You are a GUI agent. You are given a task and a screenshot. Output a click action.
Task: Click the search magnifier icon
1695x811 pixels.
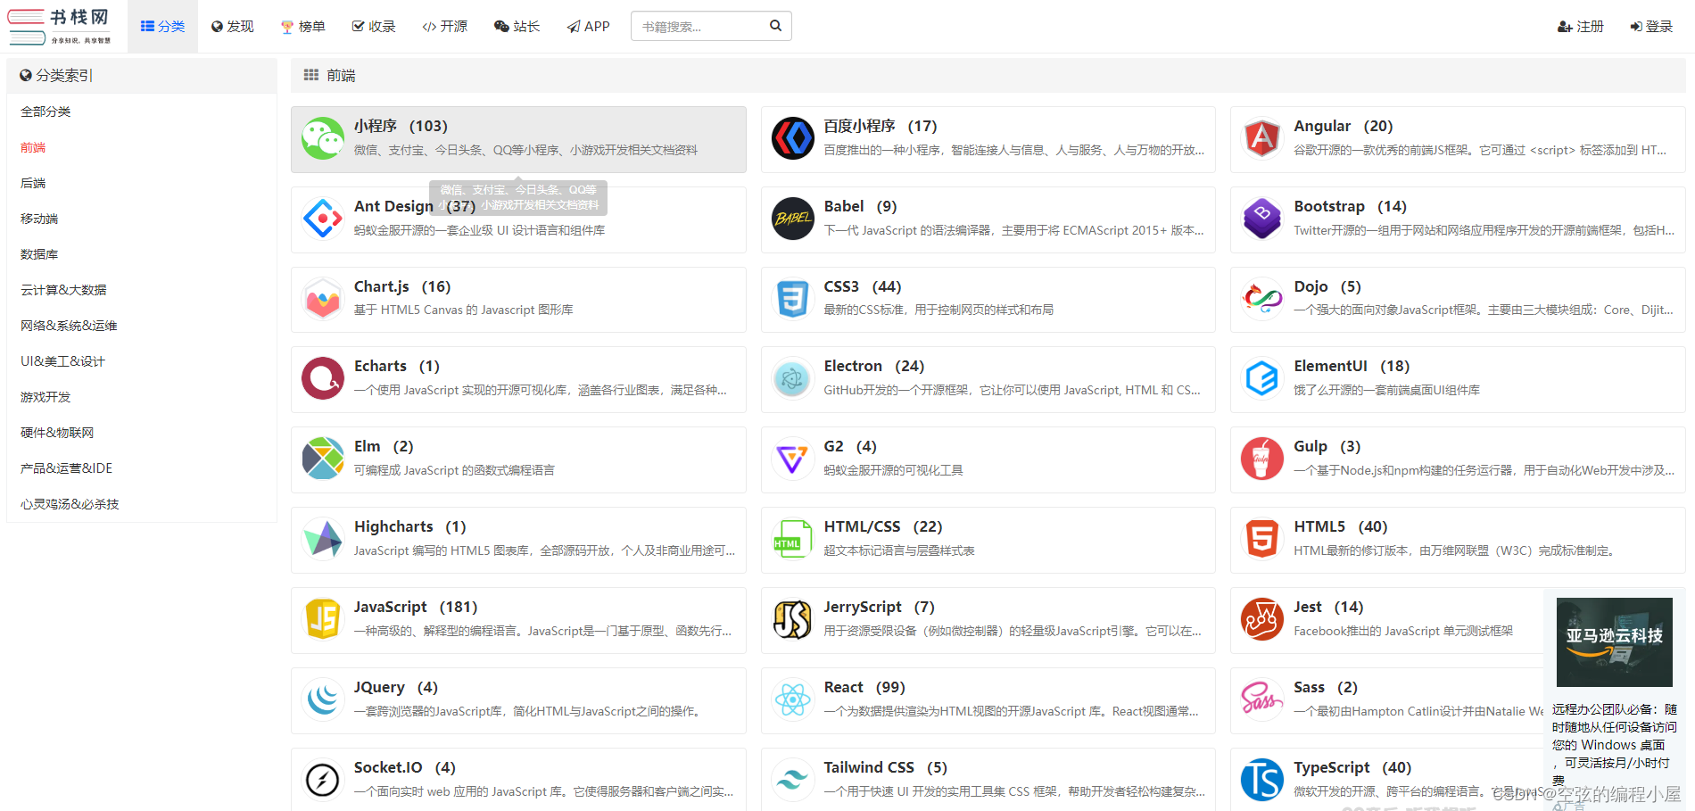[x=775, y=26]
